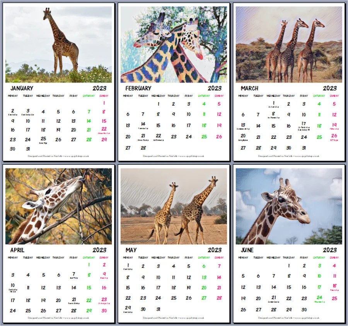This screenshot has height=326, width=348.
Task: Select the colorful February giraffe painting
Action: (174, 44)
